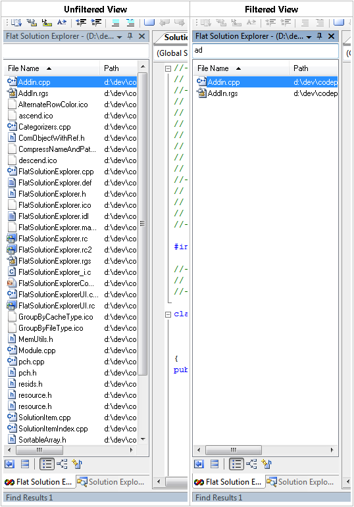354x507 pixels.
Task: Pin the right Flat Solution Explorer panel
Action: click(320, 36)
